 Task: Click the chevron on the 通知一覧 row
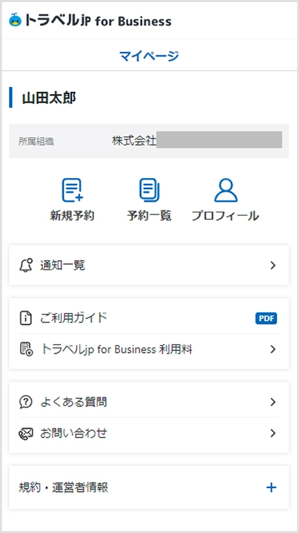(273, 265)
